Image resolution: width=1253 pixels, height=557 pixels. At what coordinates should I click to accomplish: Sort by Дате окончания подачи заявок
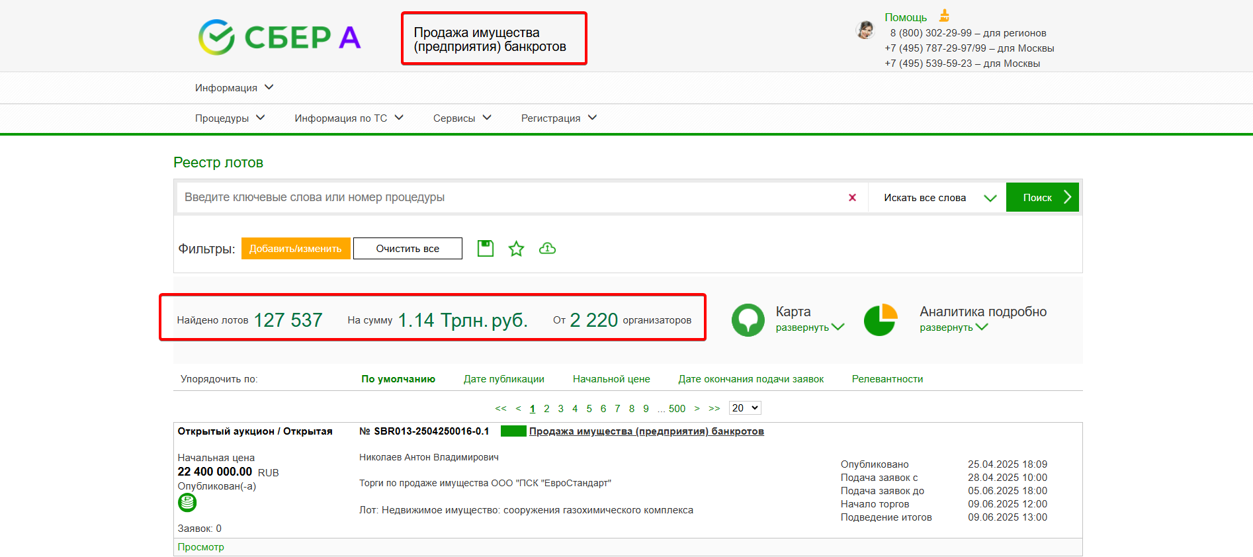pyautogui.click(x=751, y=379)
